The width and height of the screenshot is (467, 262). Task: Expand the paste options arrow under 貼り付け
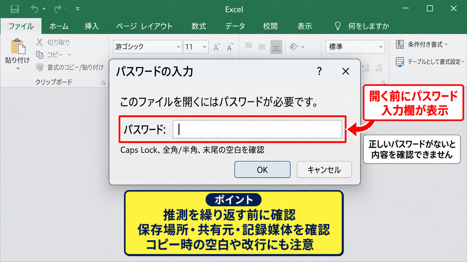coord(18,68)
